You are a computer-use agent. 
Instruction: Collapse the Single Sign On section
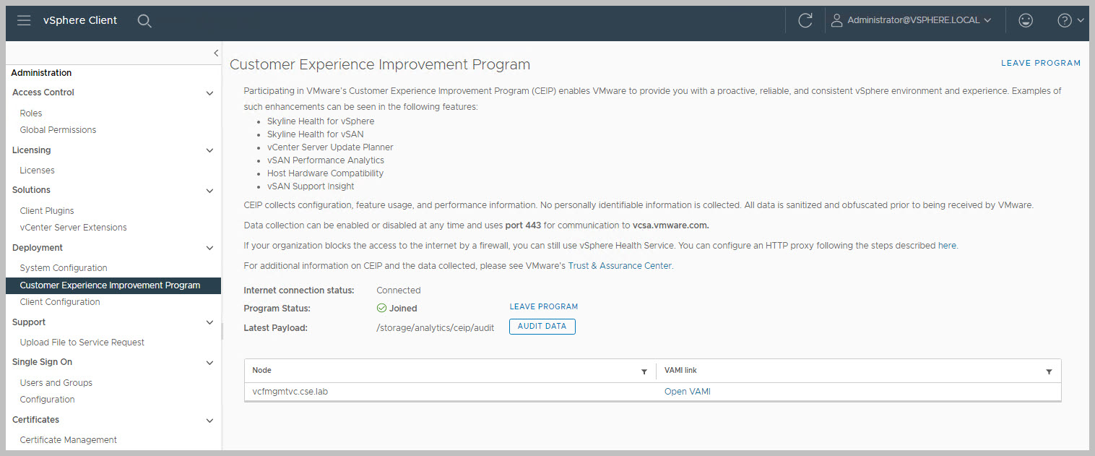pyautogui.click(x=209, y=363)
